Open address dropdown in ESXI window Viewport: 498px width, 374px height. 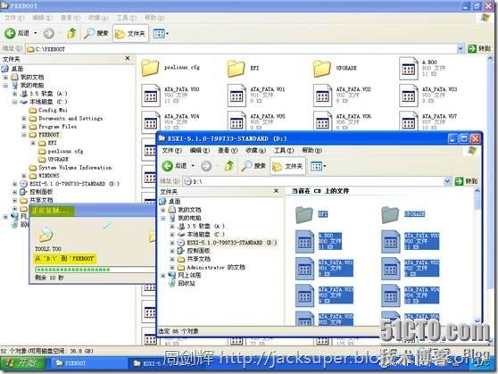[x=447, y=181]
